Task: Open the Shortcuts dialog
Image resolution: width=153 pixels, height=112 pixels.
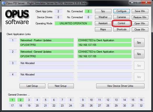Action: pyautogui.click(x=121, y=29)
